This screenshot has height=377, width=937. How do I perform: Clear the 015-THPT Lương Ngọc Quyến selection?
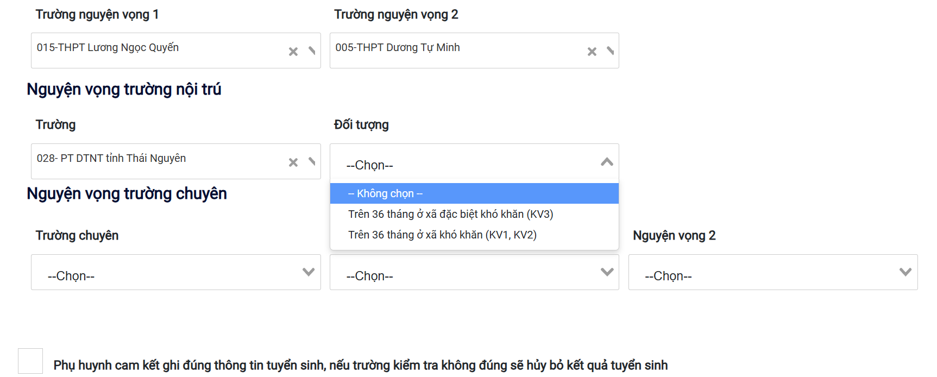[293, 52]
